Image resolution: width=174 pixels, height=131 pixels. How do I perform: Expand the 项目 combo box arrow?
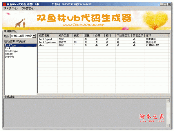point(34,36)
